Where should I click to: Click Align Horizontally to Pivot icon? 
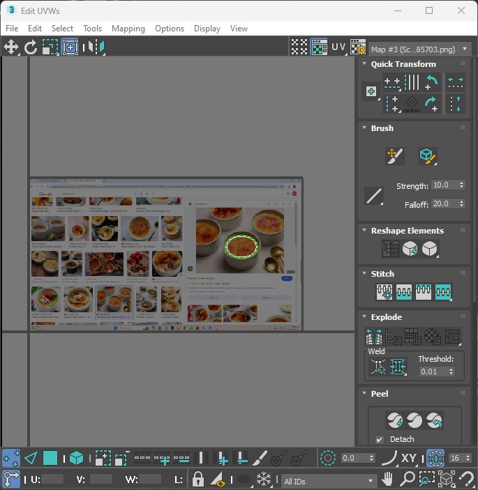pyautogui.click(x=392, y=83)
